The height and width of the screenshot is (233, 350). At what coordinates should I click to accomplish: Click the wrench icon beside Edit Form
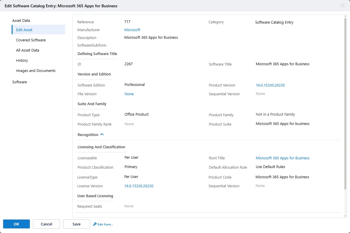point(95,224)
